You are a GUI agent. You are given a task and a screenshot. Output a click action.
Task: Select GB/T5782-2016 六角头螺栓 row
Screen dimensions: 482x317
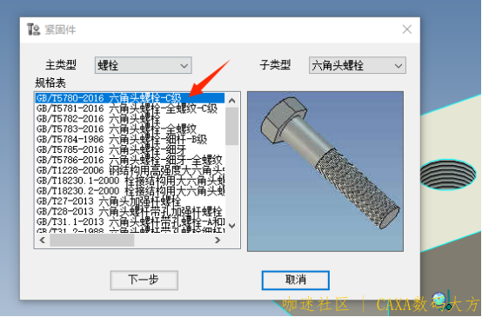130,119
